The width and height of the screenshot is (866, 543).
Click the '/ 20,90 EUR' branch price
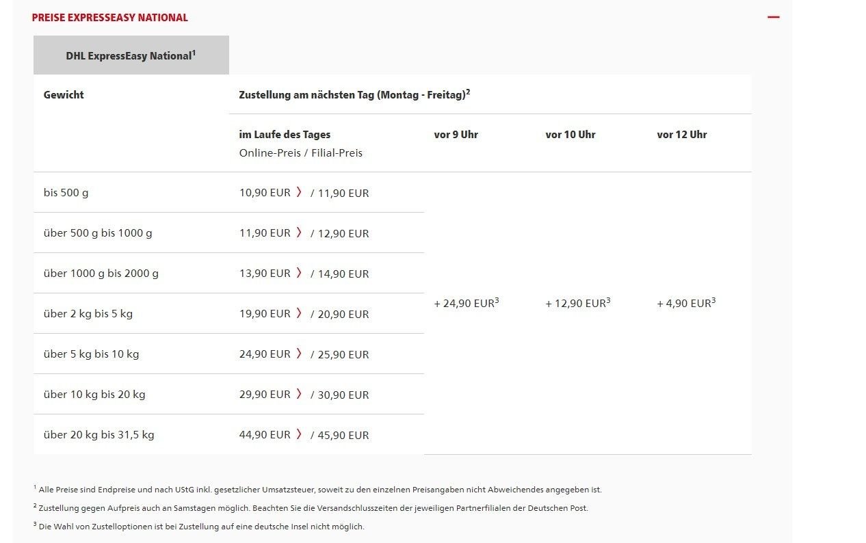pyautogui.click(x=339, y=315)
